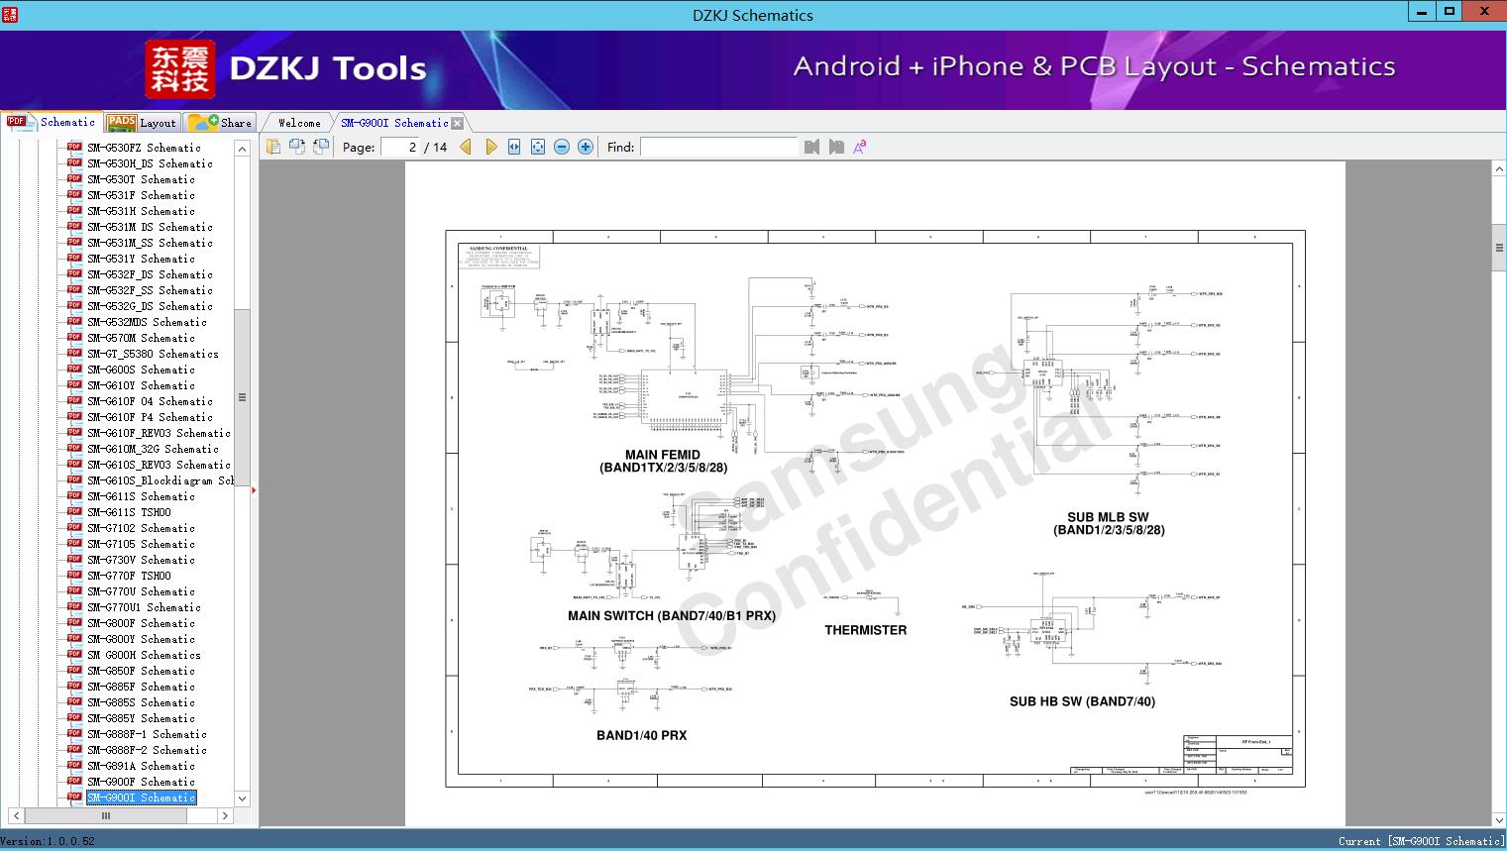Switch to the Schematic panel tab
The height and width of the screenshot is (851, 1507).
point(52,122)
